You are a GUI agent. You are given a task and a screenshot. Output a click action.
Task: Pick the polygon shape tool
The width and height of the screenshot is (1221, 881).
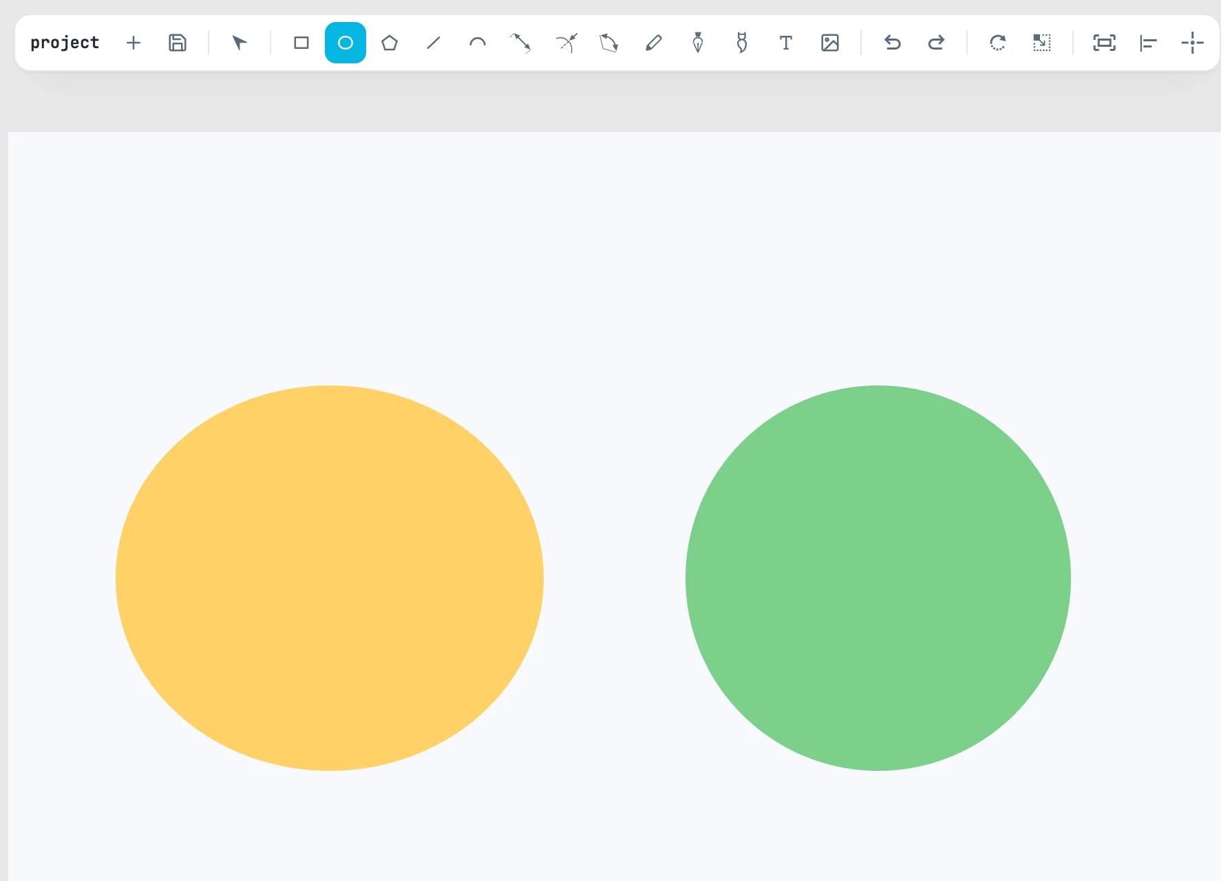(x=390, y=43)
